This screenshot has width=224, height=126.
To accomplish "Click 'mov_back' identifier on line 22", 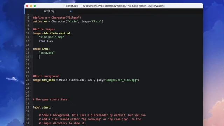I will click(x=48, y=80).
